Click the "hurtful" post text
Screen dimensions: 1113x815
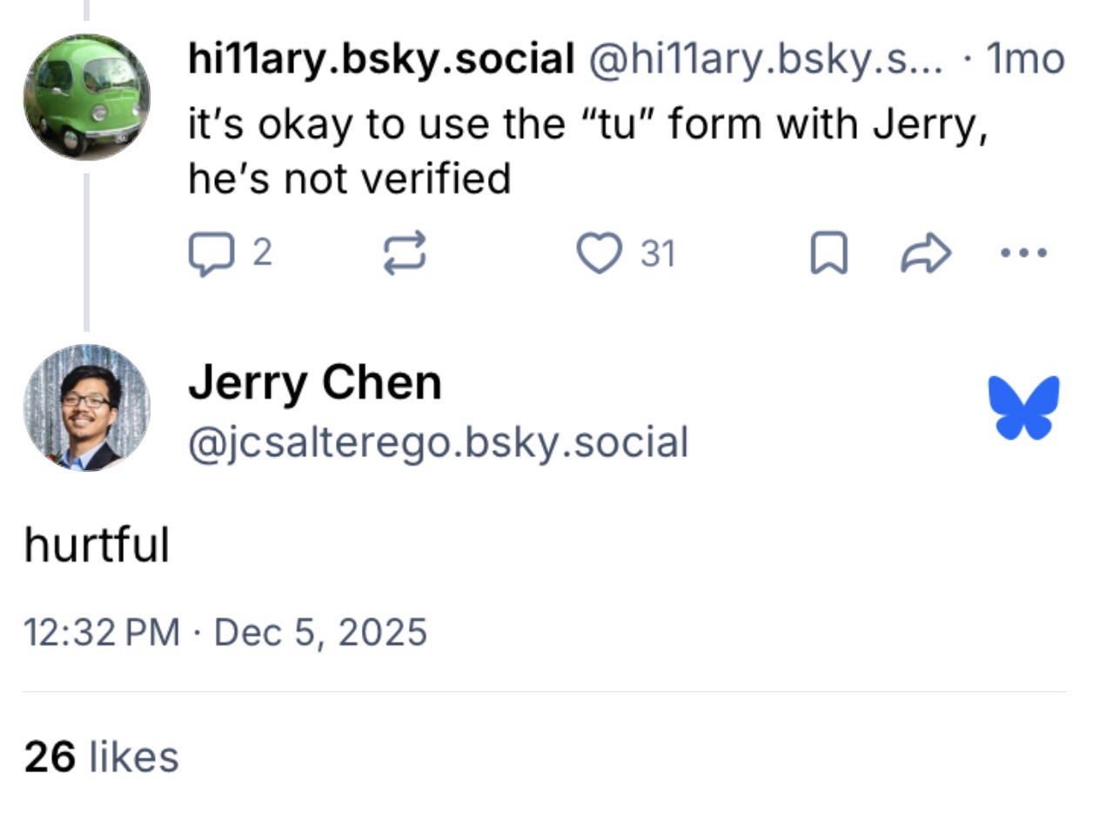pos(96,546)
